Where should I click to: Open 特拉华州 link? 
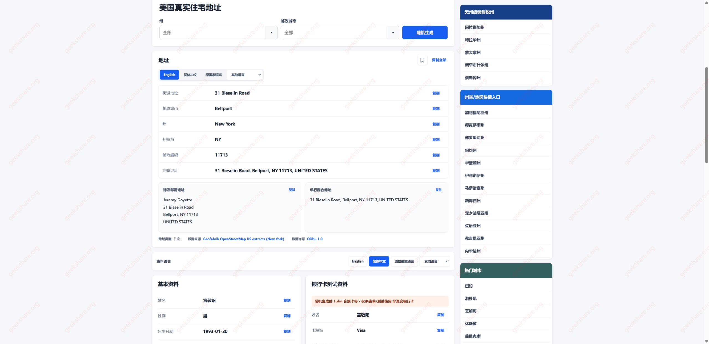click(x=472, y=40)
